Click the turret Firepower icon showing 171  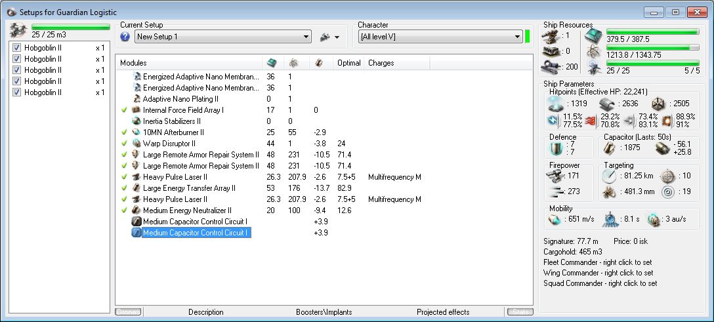tap(555, 175)
